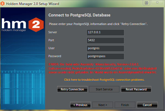Click the red ERROR message text

click(102, 68)
